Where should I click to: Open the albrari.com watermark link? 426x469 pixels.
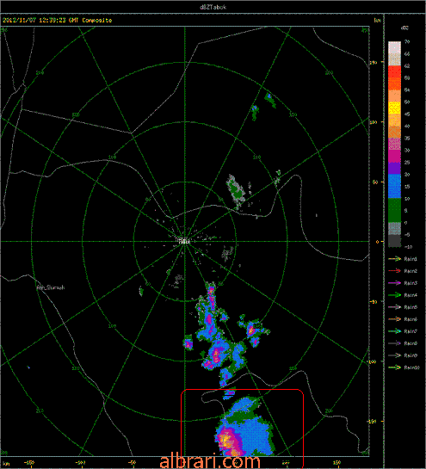tap(210, 461)
